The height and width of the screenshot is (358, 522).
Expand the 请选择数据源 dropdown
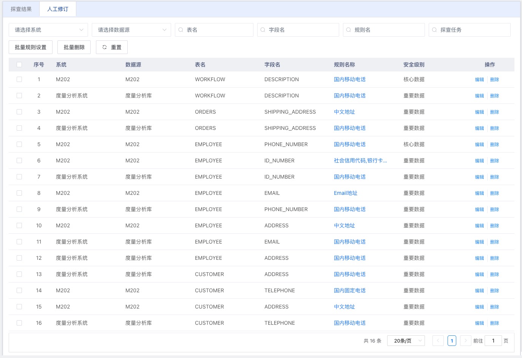pyautogui.click(x=131, y=30)
